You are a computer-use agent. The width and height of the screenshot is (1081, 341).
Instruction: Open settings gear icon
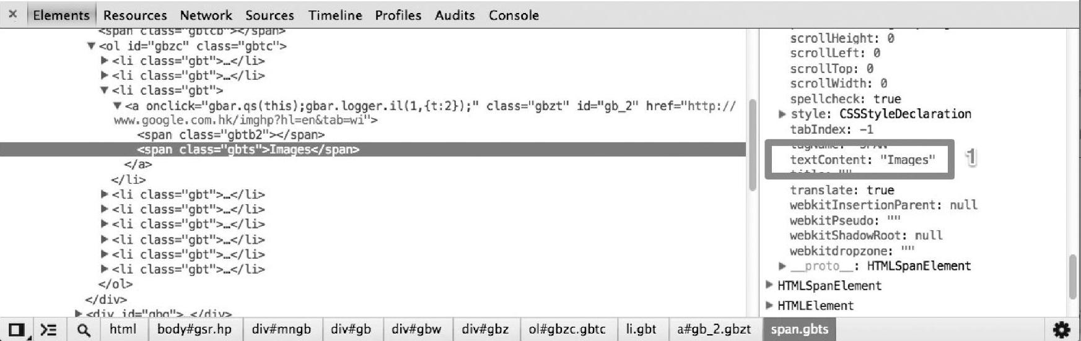1062,330
